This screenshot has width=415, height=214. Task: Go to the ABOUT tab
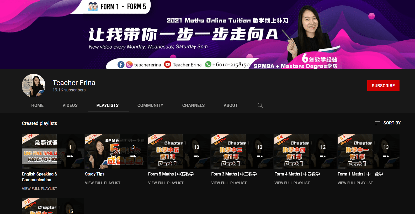point(231,105)
